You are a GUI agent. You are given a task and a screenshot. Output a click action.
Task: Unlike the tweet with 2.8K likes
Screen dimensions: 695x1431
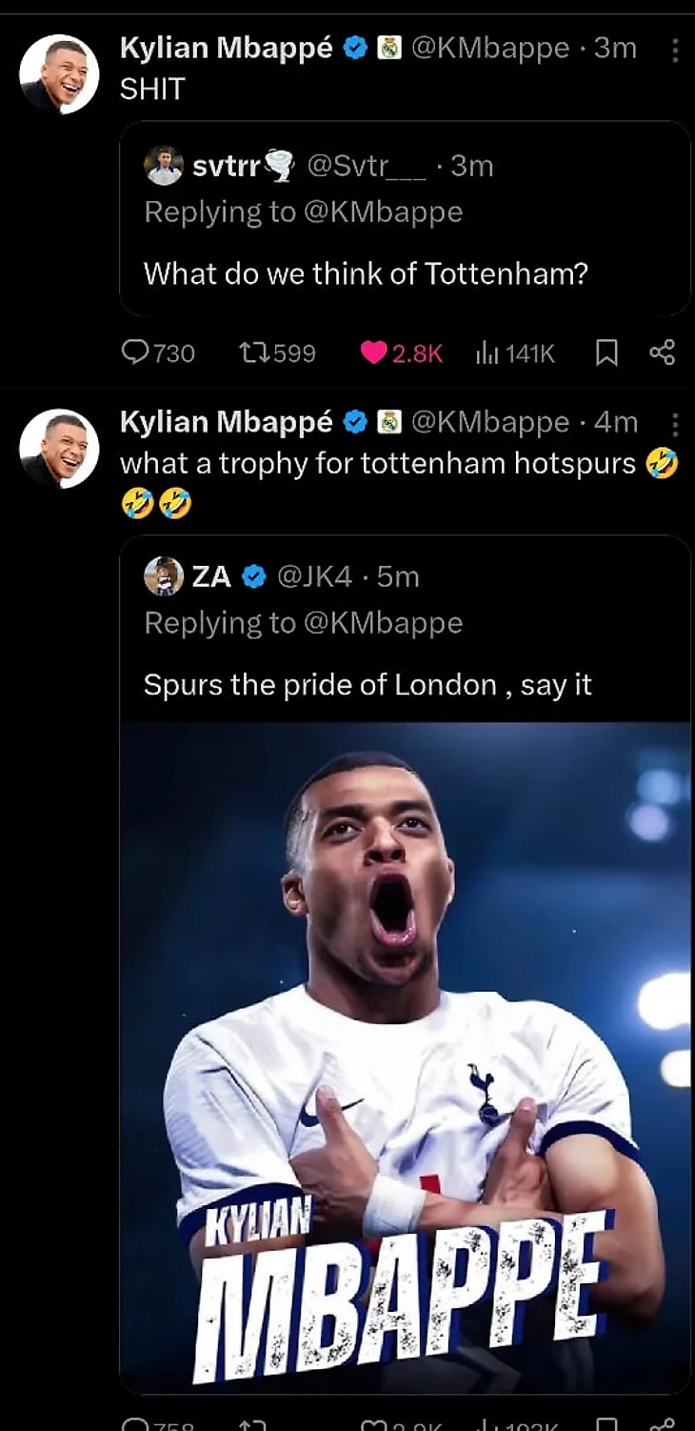(374, 353)
